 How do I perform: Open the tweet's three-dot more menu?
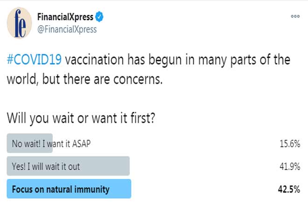(294, 16)
